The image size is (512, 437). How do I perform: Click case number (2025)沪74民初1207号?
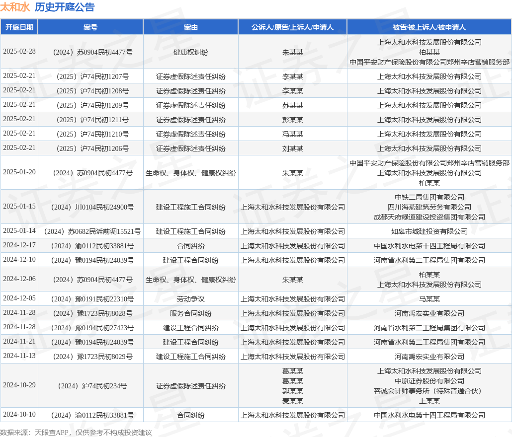point(93,76)
